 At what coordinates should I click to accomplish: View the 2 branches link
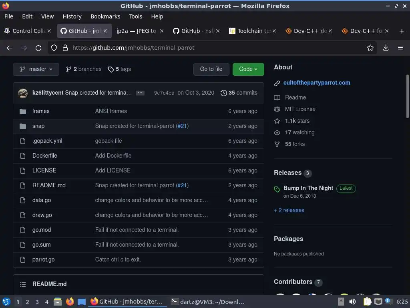pyautogui.click(x=84, y=69)
